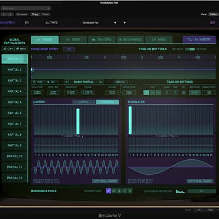Viewport: 219px width, 219px height.
Task: Enable the first loop mode button
Action: 146,93
